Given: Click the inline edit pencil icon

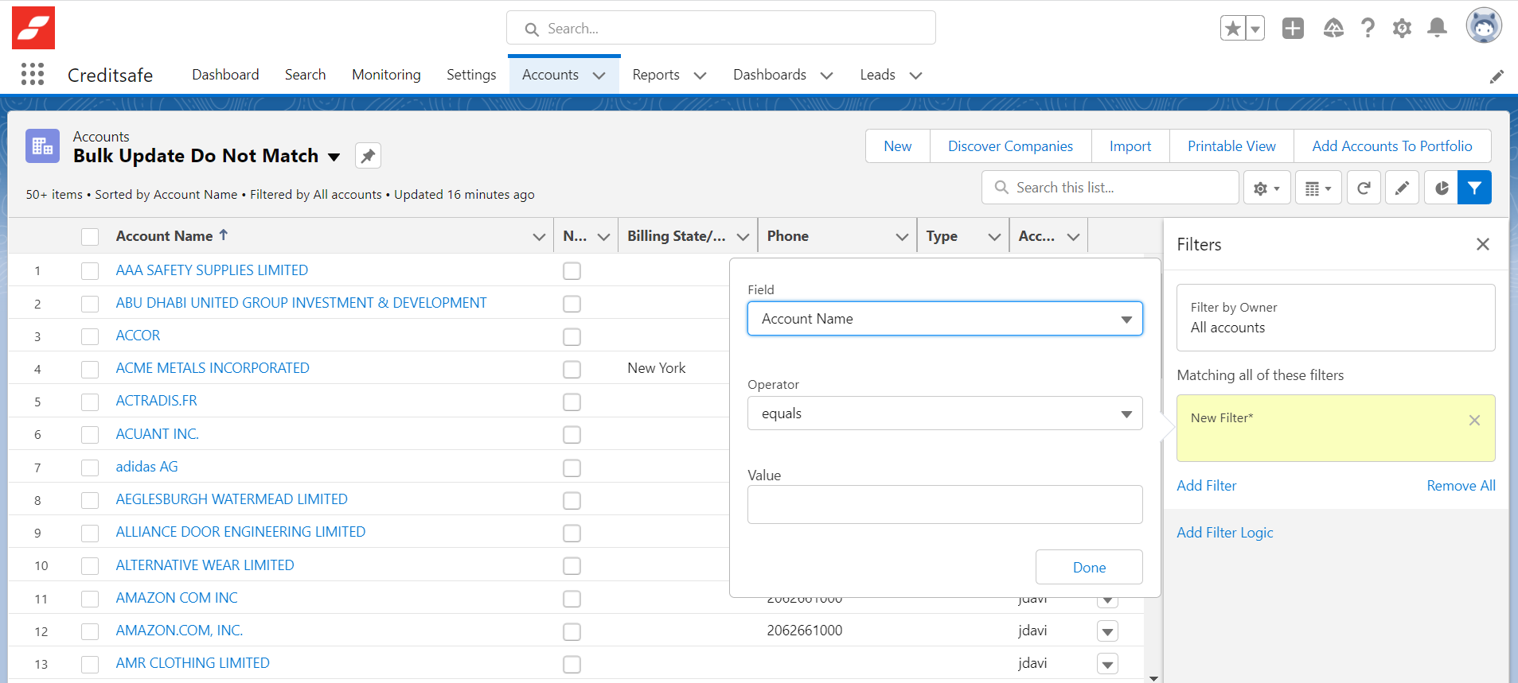Looking at the screenshot, I should [x=1402, y=188].
